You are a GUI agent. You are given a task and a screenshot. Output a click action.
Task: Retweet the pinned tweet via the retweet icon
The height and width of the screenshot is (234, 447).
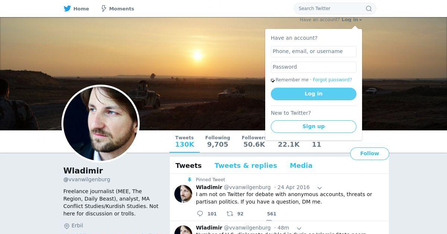tap(230, 214)
